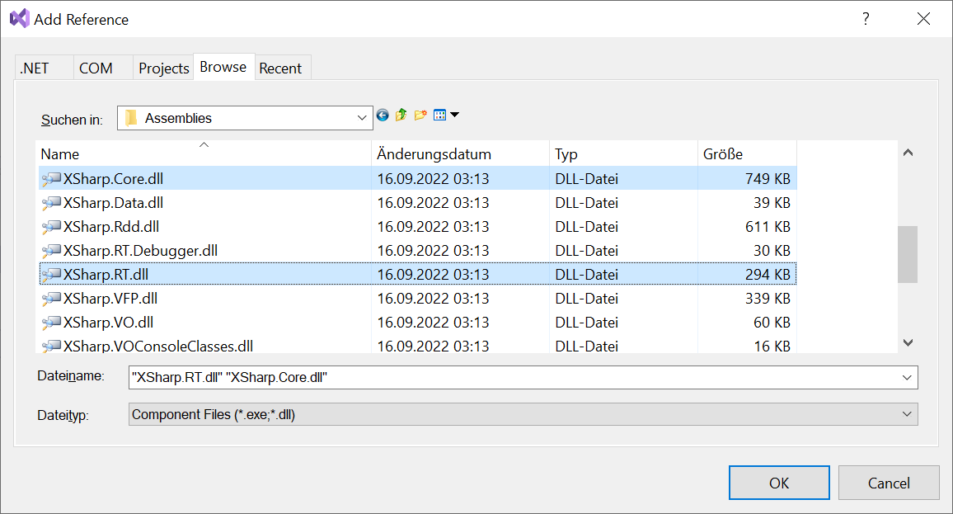Screen dimensions: 953x514
Task: Open the view menu icon
Action: click(x=446, y=115)
